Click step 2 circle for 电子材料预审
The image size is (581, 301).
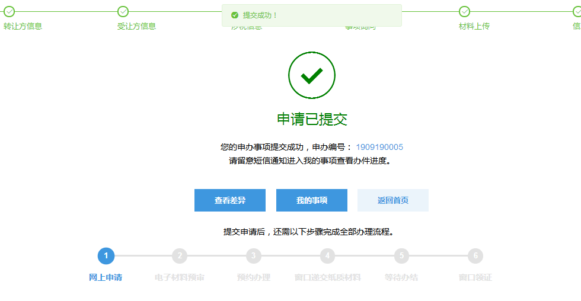click(x=180, y=256)
